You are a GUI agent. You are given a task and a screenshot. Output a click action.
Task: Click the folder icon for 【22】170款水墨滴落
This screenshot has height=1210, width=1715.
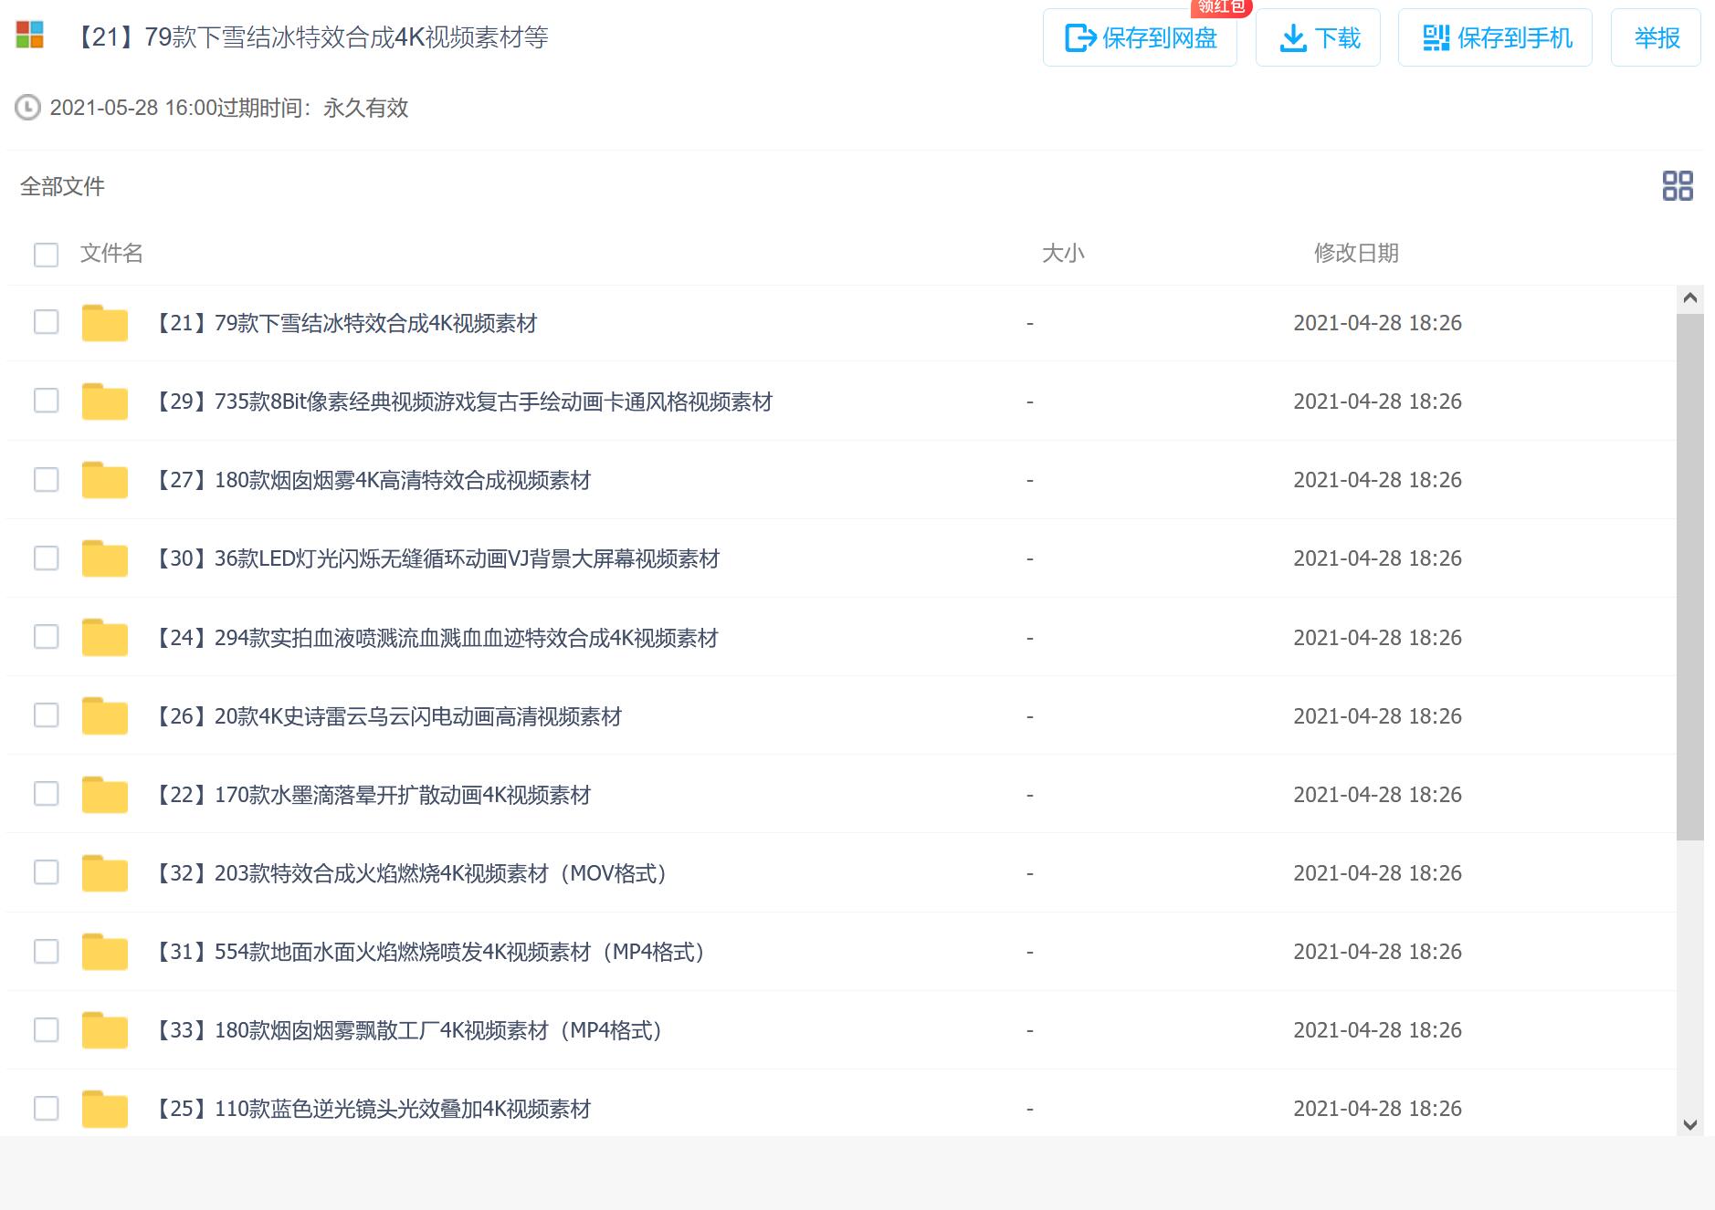[x=105, y=794]
